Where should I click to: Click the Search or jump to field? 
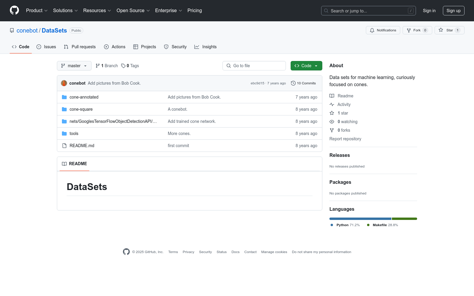coord(369,11)
